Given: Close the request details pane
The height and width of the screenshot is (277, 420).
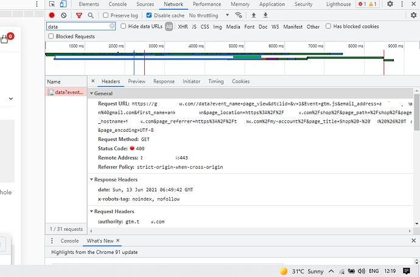Looking at the screenshot, I should tap(93, 81).
